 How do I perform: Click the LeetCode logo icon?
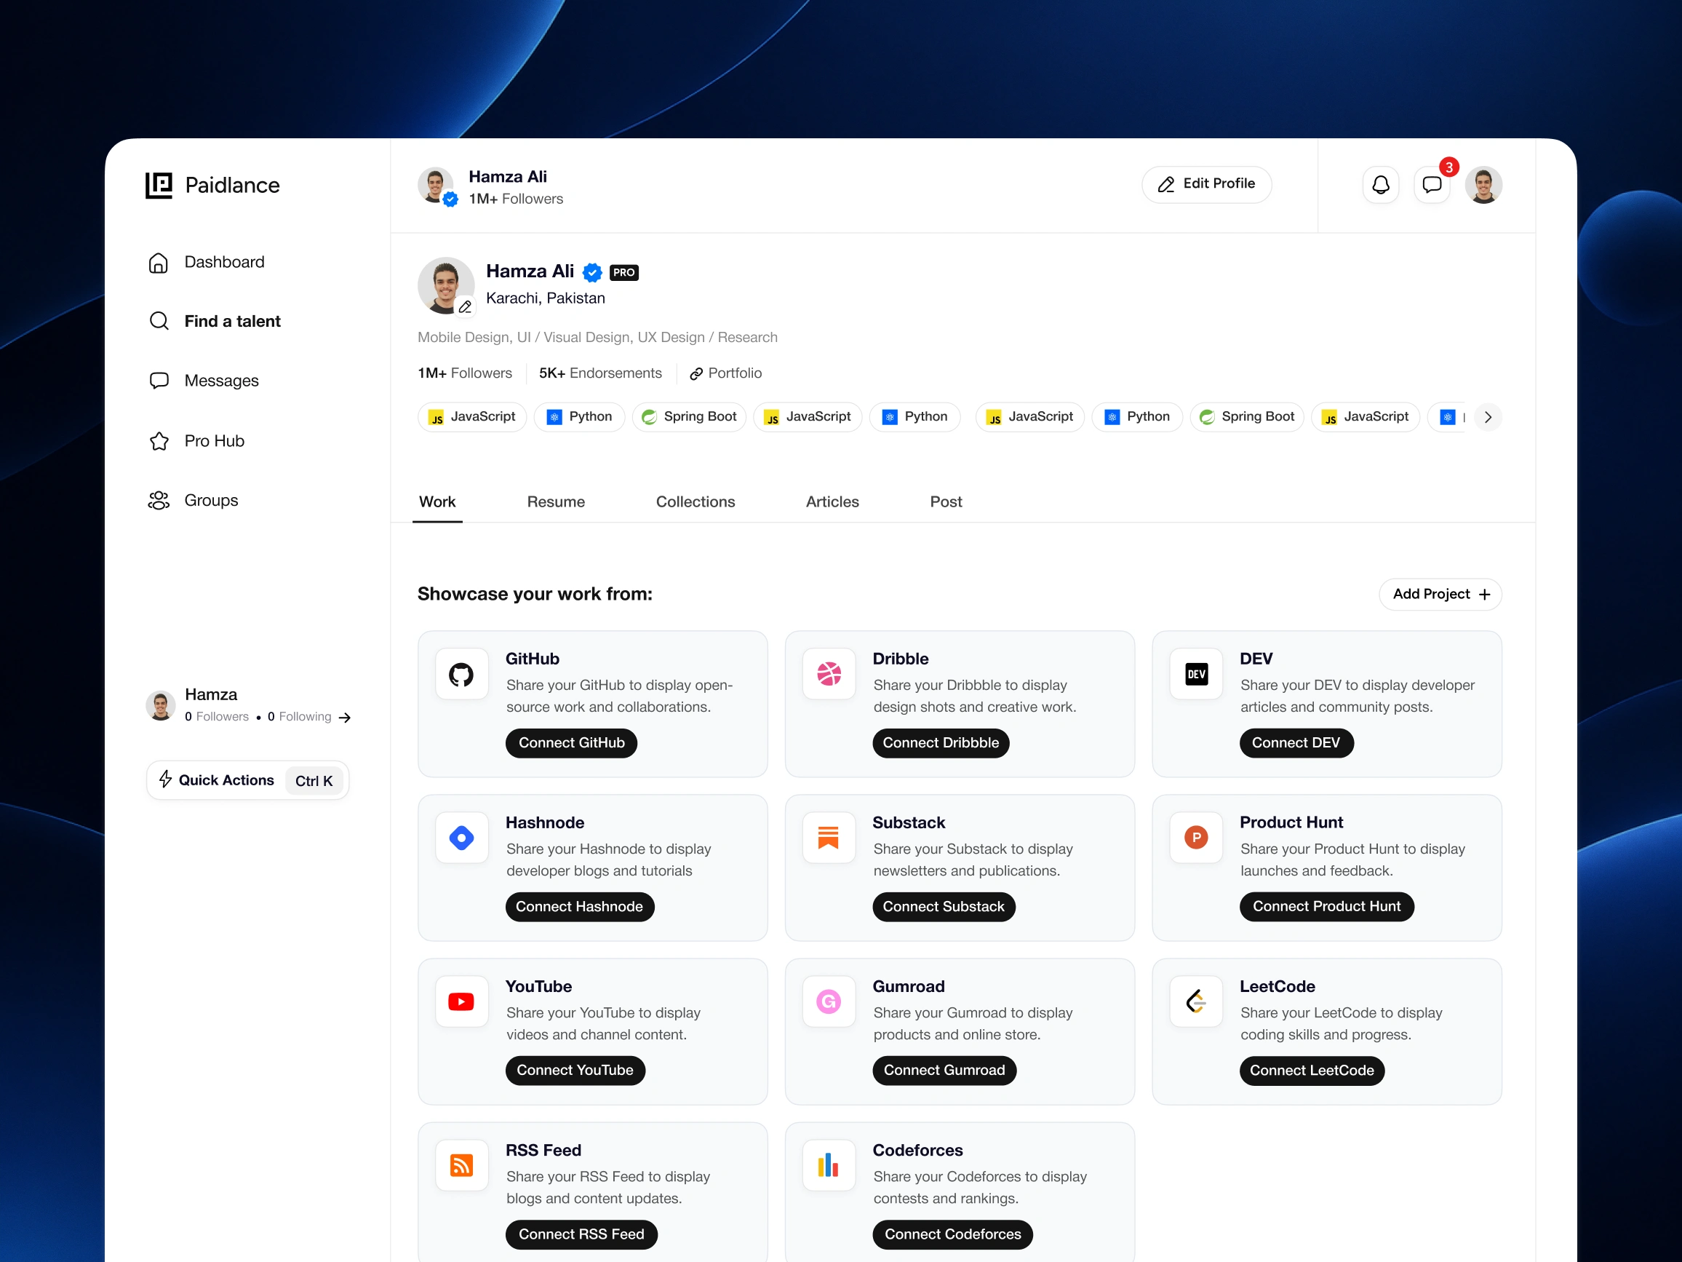[1196, 1002]
